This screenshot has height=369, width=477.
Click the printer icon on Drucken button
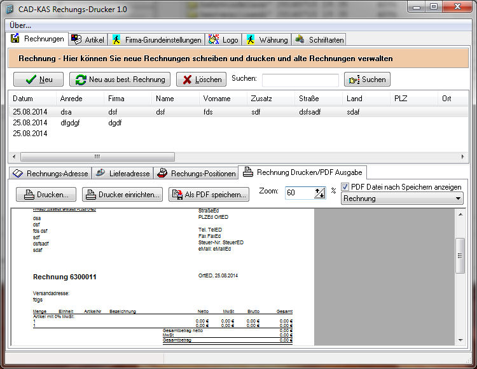(29, 195)
